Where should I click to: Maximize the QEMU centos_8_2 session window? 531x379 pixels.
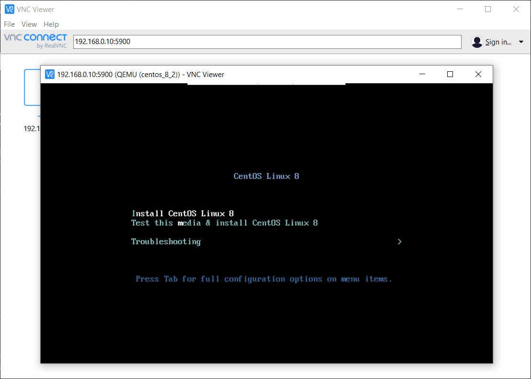tap(450, 74)
